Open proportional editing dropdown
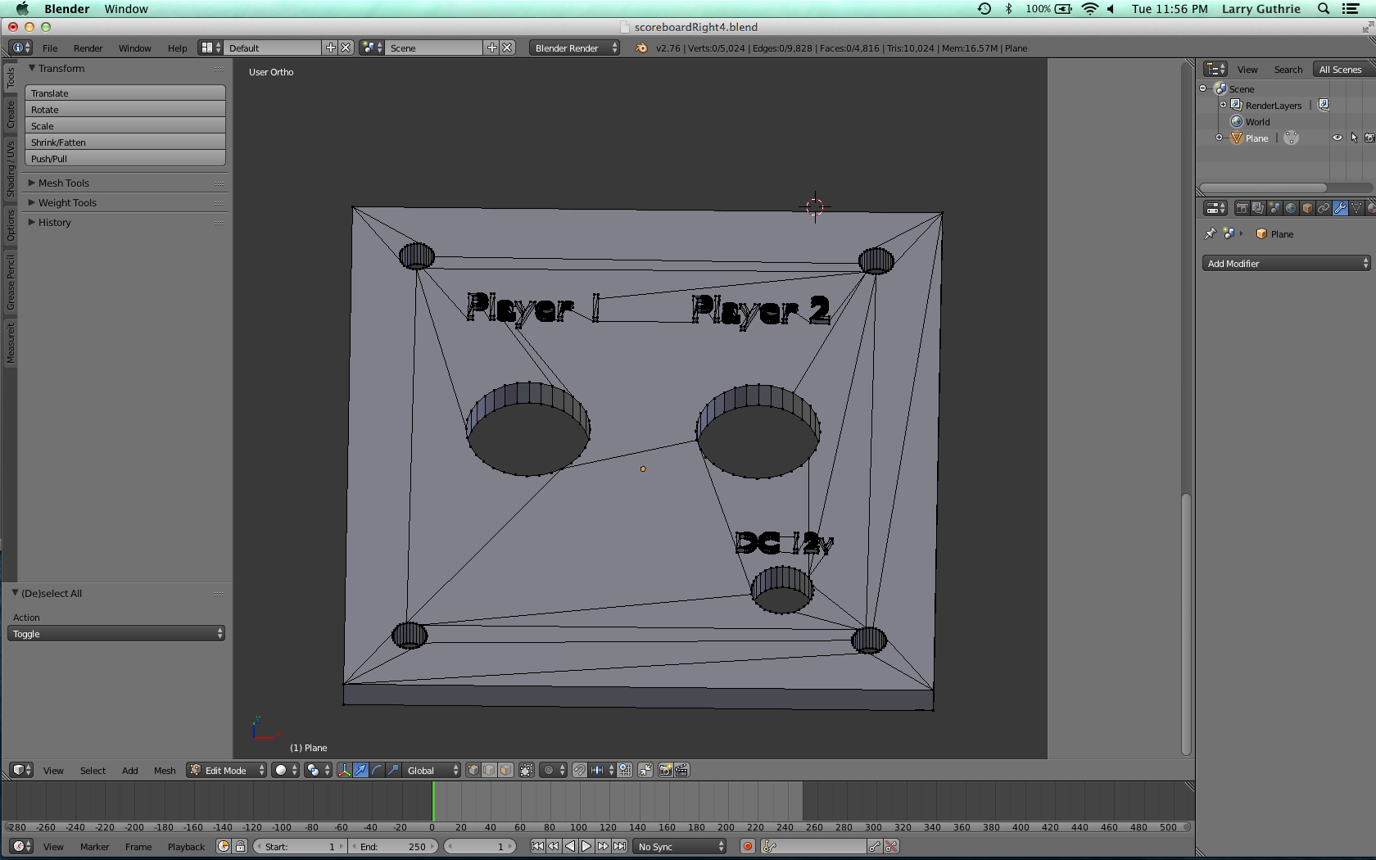The image size is (1376, 860). [x=553, y=770]
